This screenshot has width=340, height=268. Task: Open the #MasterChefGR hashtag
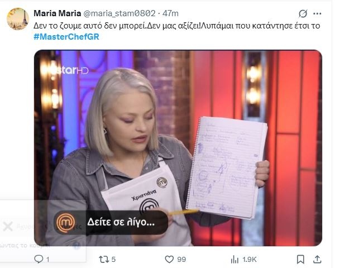(x=66, y=37)
